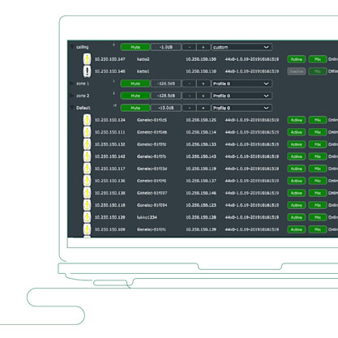Select speaker icon for device 10.250.150.117

point(87,169)
